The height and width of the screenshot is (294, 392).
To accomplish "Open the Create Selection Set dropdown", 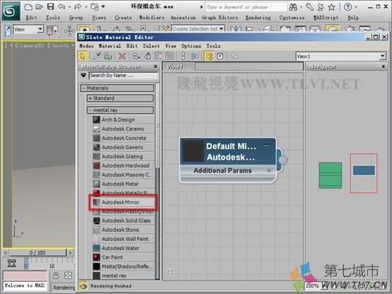I will coord(221,29).
